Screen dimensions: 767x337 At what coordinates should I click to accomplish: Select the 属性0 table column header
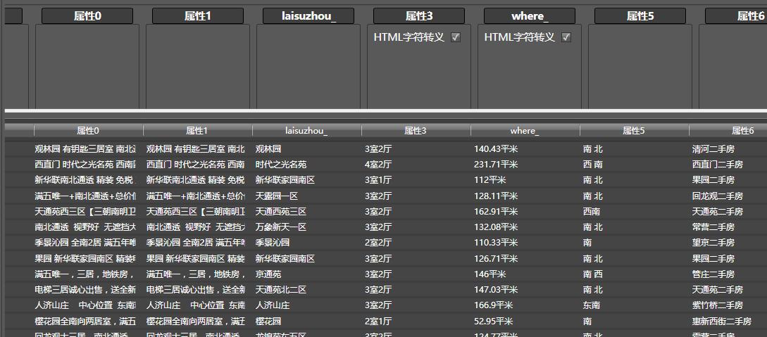(89, 130)
